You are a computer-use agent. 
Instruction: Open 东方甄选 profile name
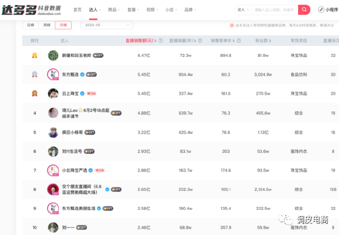pos(70,75)
